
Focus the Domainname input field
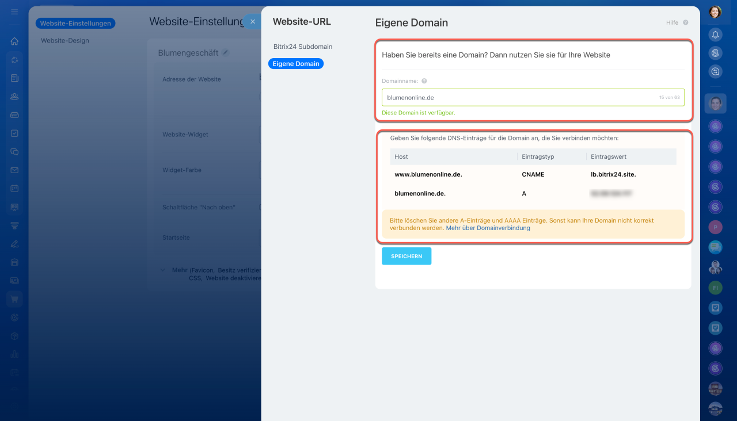tap(533, 97)
